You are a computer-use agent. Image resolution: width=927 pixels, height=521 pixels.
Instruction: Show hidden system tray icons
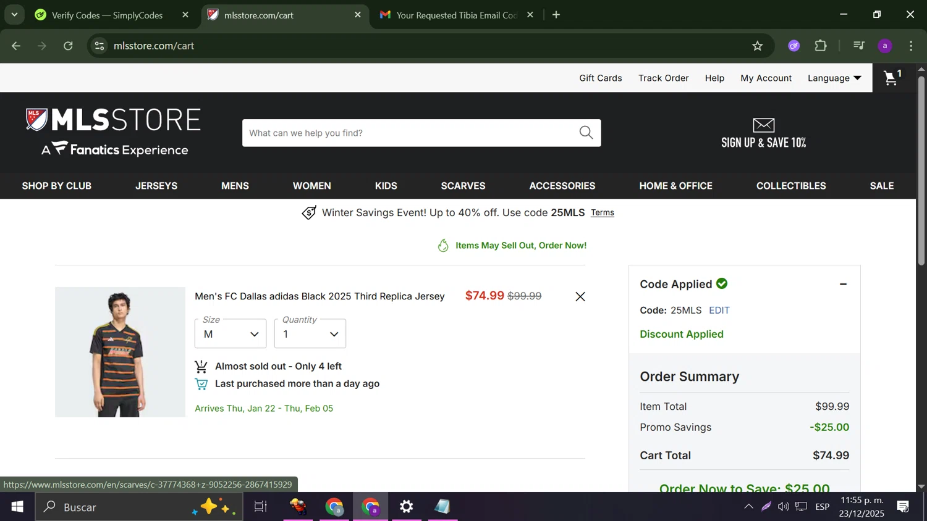(x=748, y=507)
